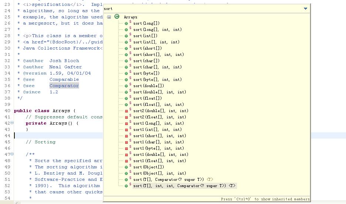Select sort(T[], int, int, Comparator<? super T>) entry
The image size is (346, 204).
pos(184,186)
